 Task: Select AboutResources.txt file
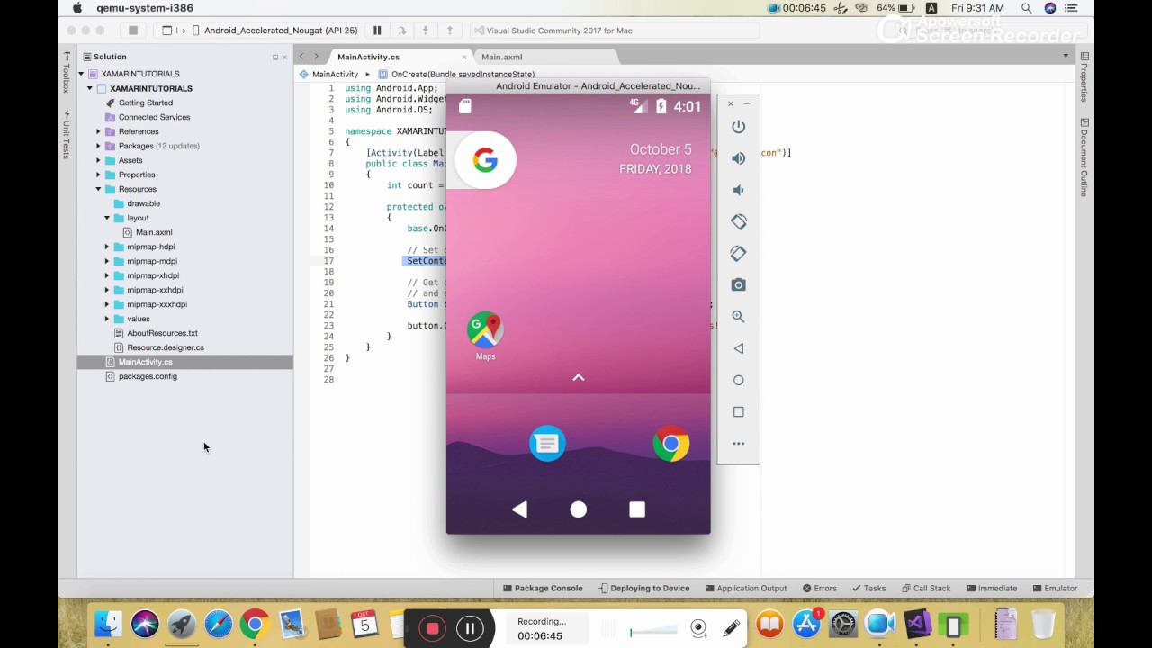(162, 333)
